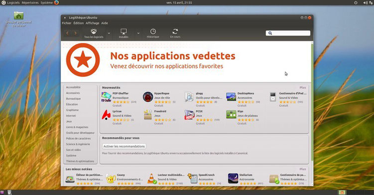Click Plus link in Nouveautés section
Image resolution: width=374 pixels, height=195 pixels.
coord(303,88)
